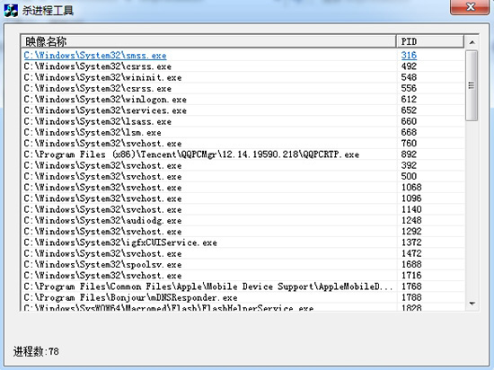Sort the list by the 映像名称 column header
Screen dimensions: 494x370
click(x=208, y=41)
